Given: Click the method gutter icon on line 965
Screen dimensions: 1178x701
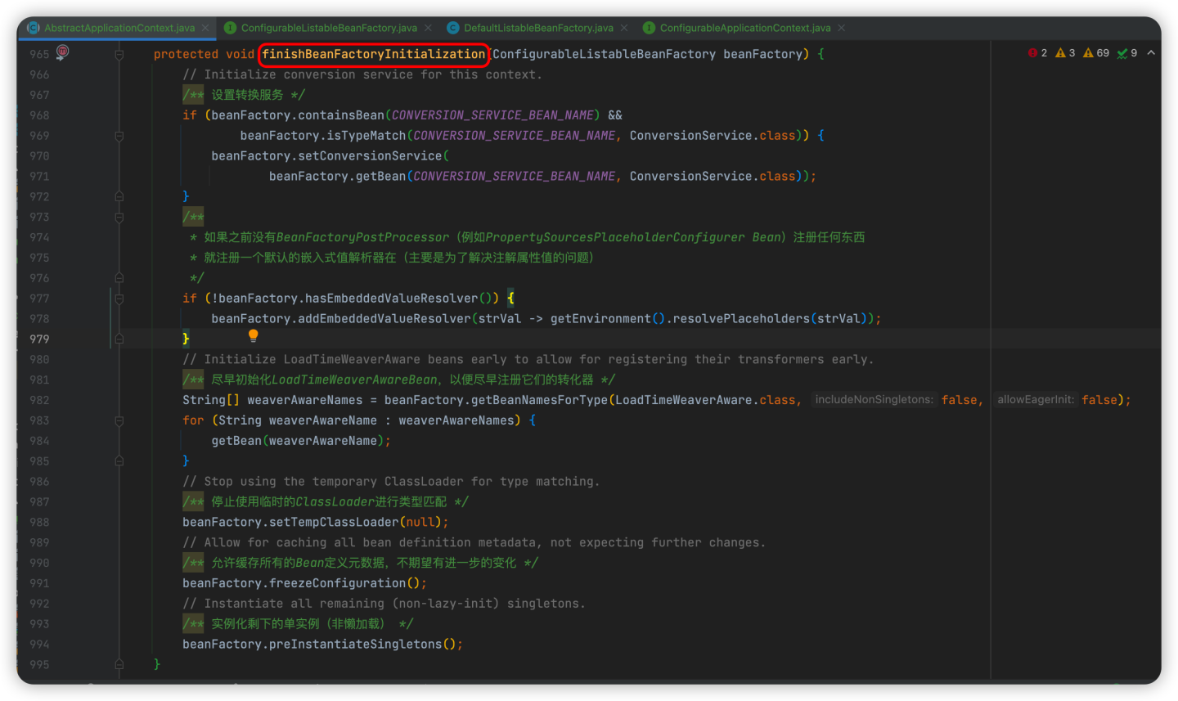Looking at the screenshot, I should tap(62, 52).
